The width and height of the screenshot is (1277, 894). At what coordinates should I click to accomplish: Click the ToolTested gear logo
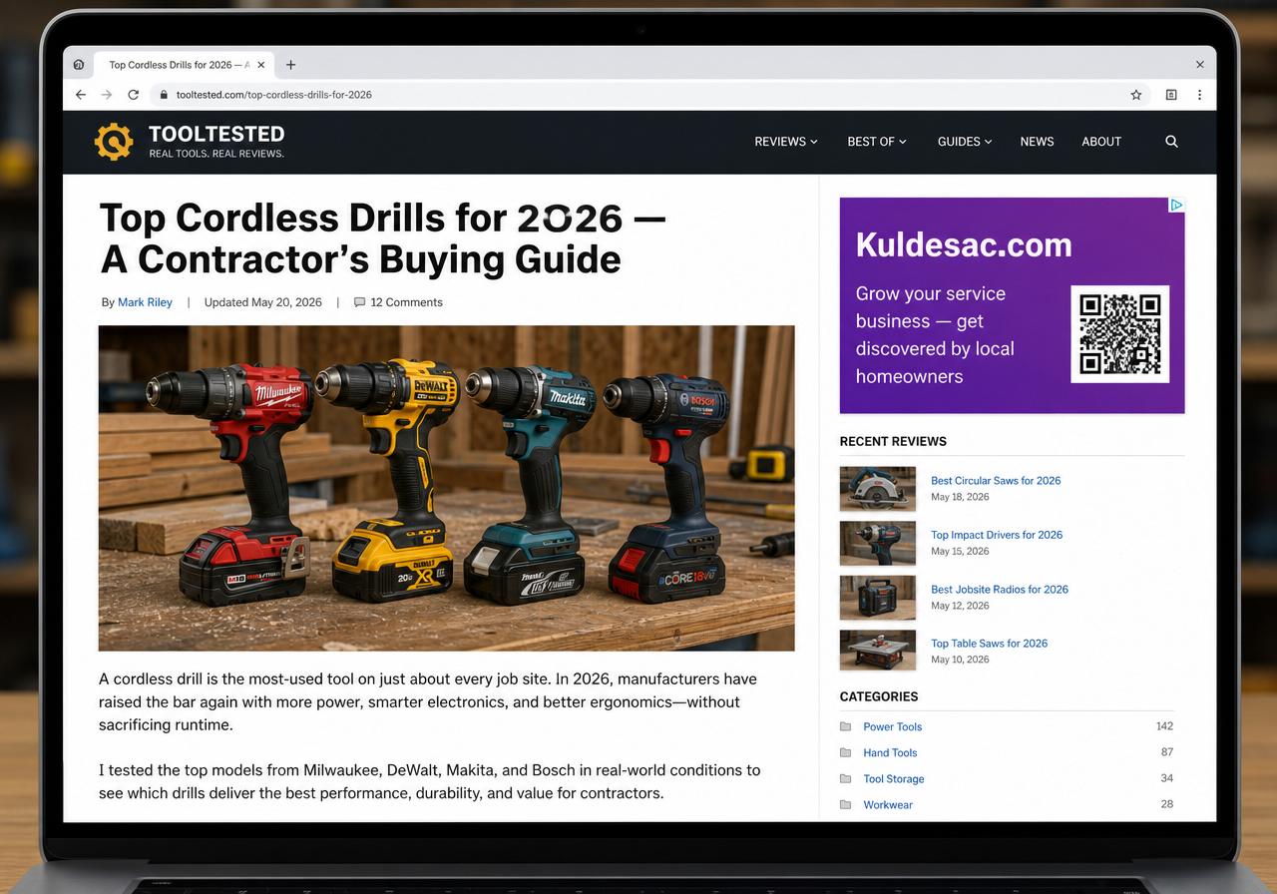(114, 142)
